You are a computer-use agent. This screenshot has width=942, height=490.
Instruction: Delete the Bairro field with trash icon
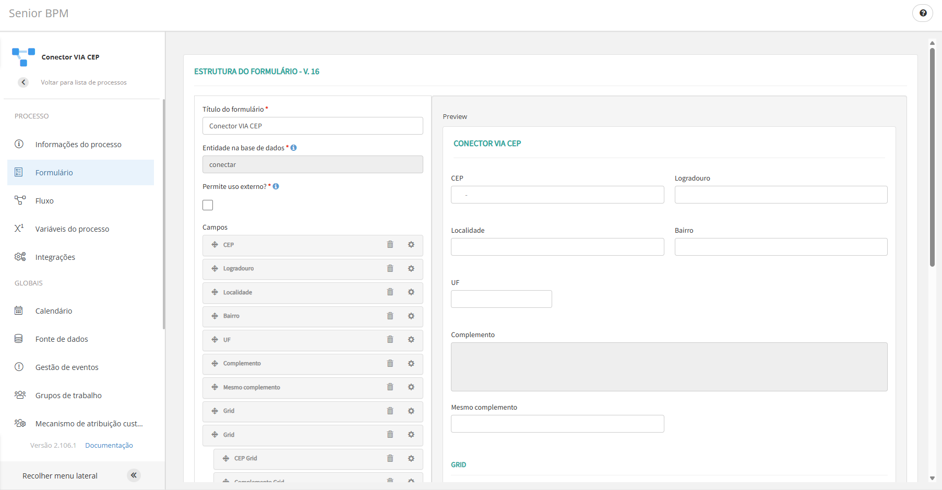pos(390,316)
